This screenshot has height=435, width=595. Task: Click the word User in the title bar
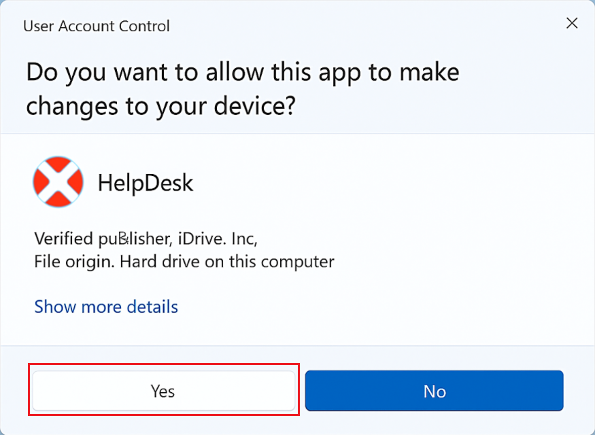click(x=37, y=27)
